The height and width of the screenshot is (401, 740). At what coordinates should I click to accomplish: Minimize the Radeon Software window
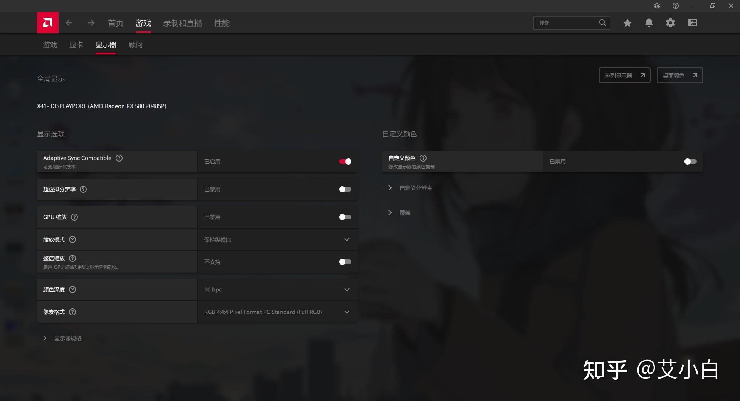tap(694, 6)
